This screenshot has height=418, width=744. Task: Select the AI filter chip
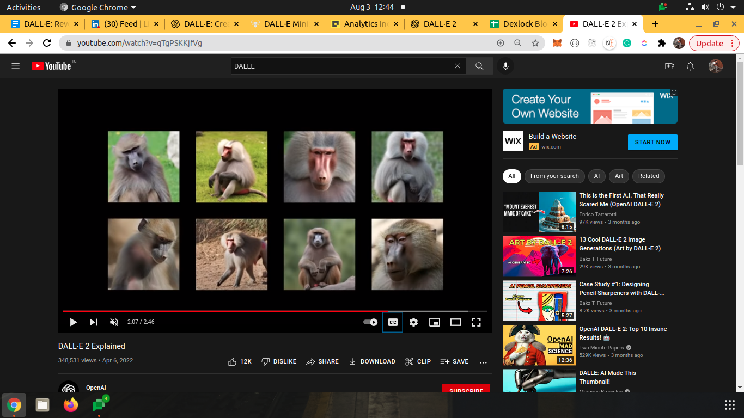pos(597,176)
